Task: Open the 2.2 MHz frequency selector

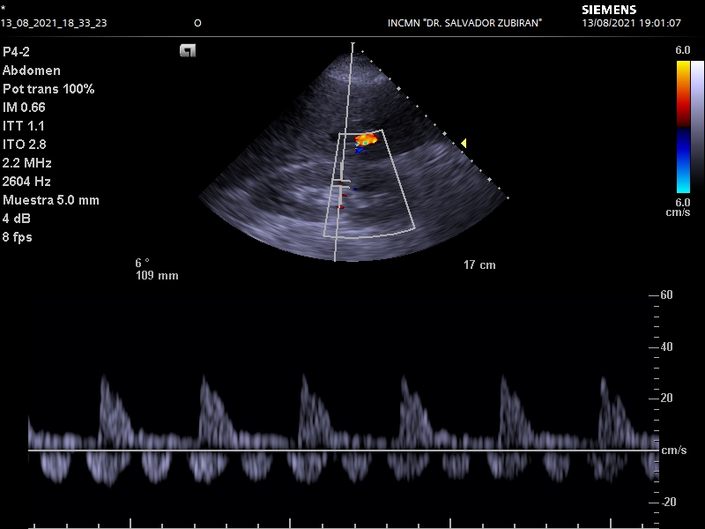Action: (x=29, y=163)
